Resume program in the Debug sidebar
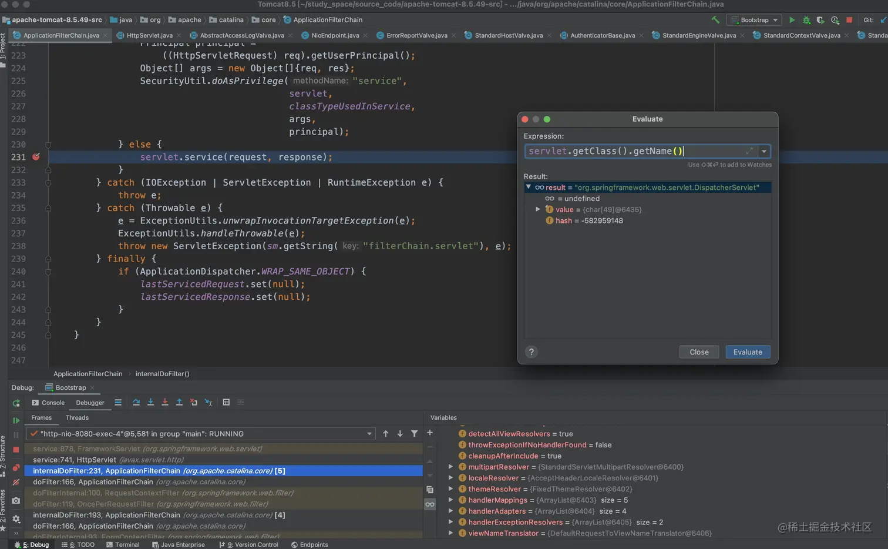This screenshot has height=549, width=888. pyautogui.click(x=16, y=420)
